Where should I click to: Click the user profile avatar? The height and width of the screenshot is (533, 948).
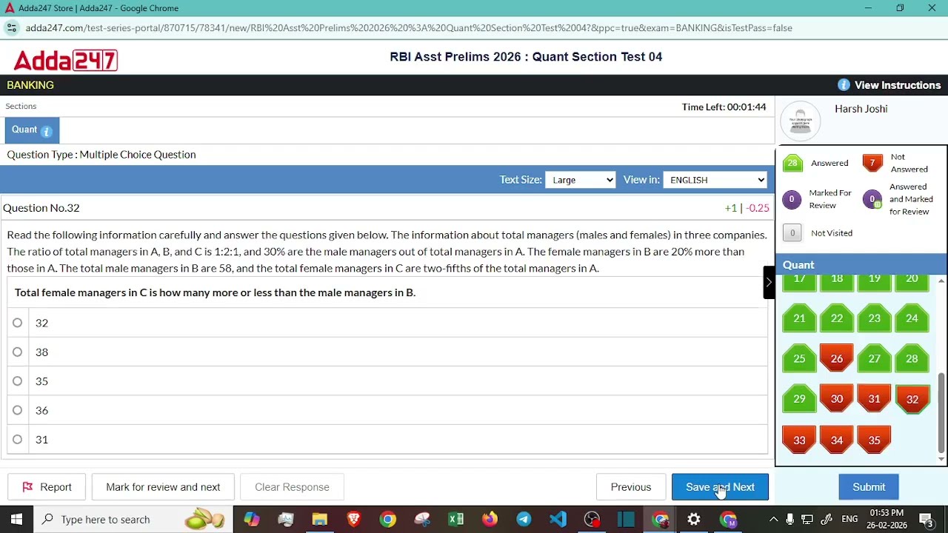tap(801, 121)
